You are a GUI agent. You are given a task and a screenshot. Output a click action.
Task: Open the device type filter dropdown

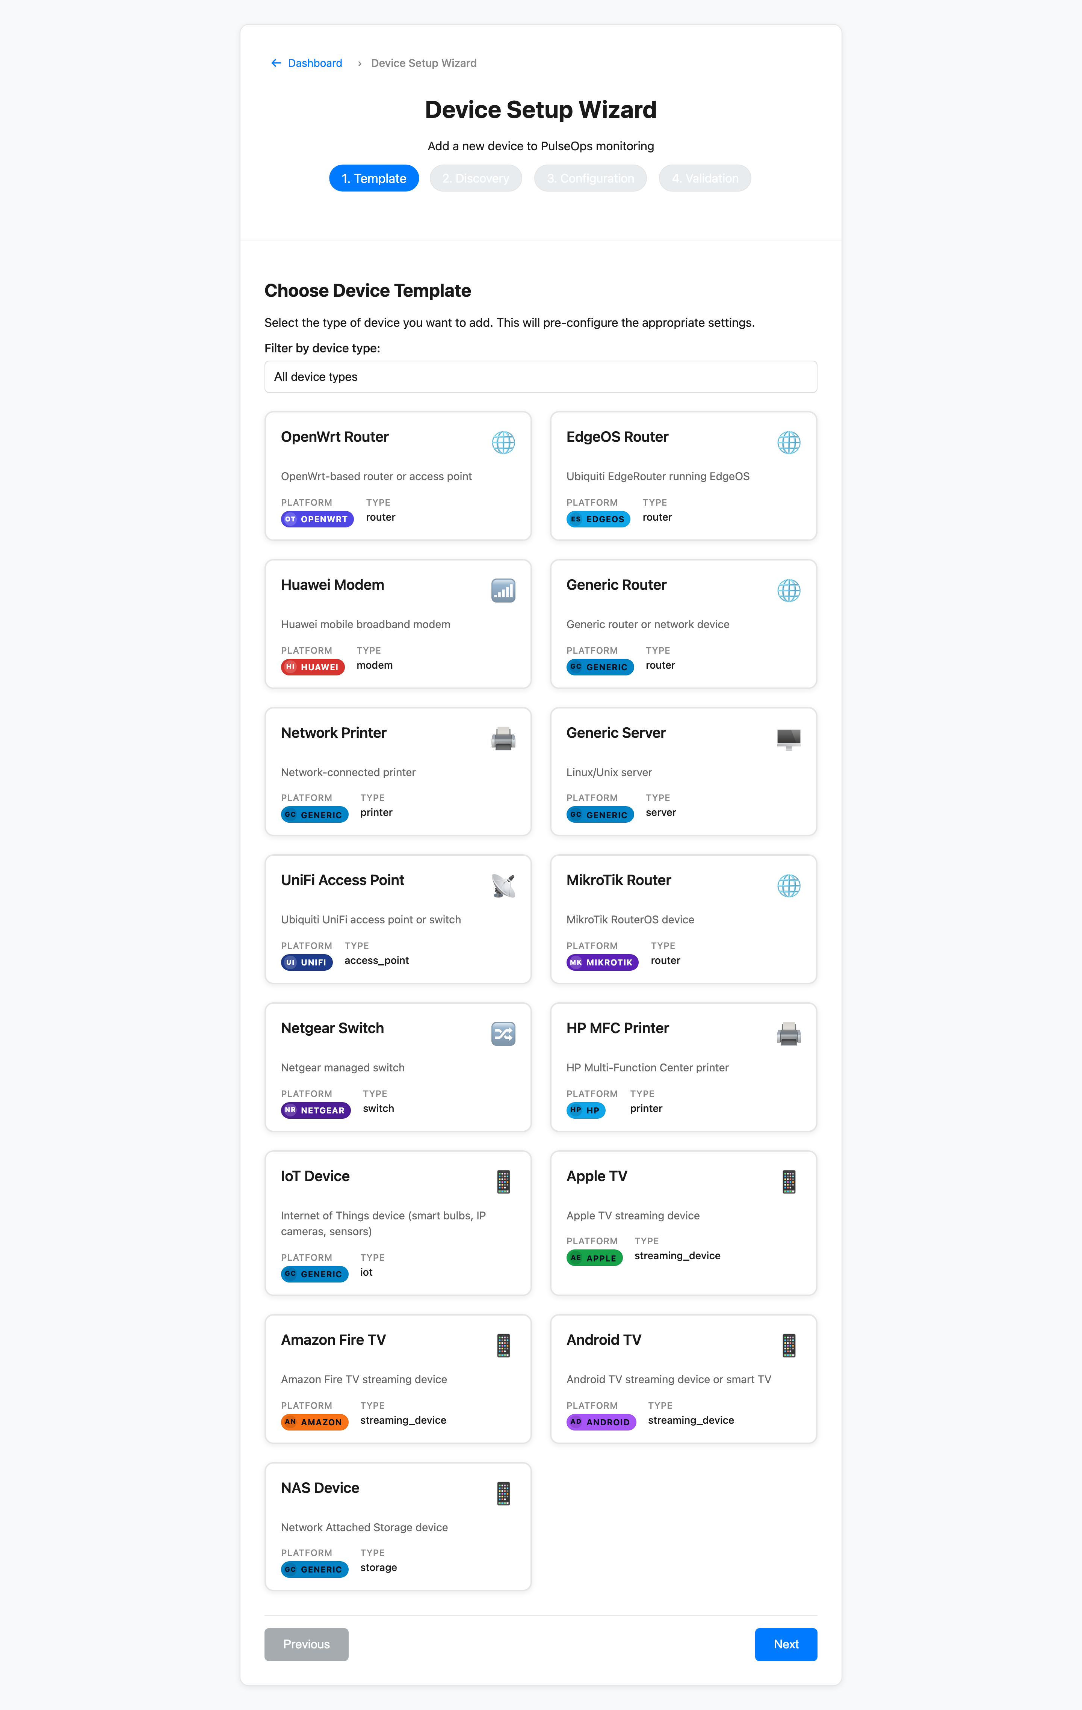pyautogui.click(x=540, y=376)
